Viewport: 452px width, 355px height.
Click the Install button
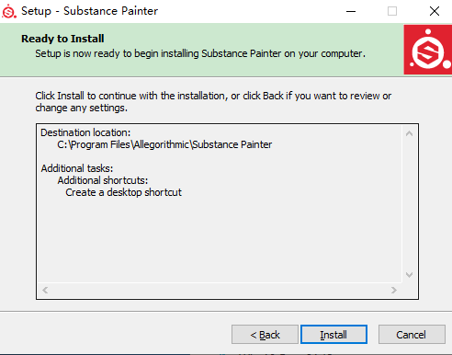click(333, 334)
